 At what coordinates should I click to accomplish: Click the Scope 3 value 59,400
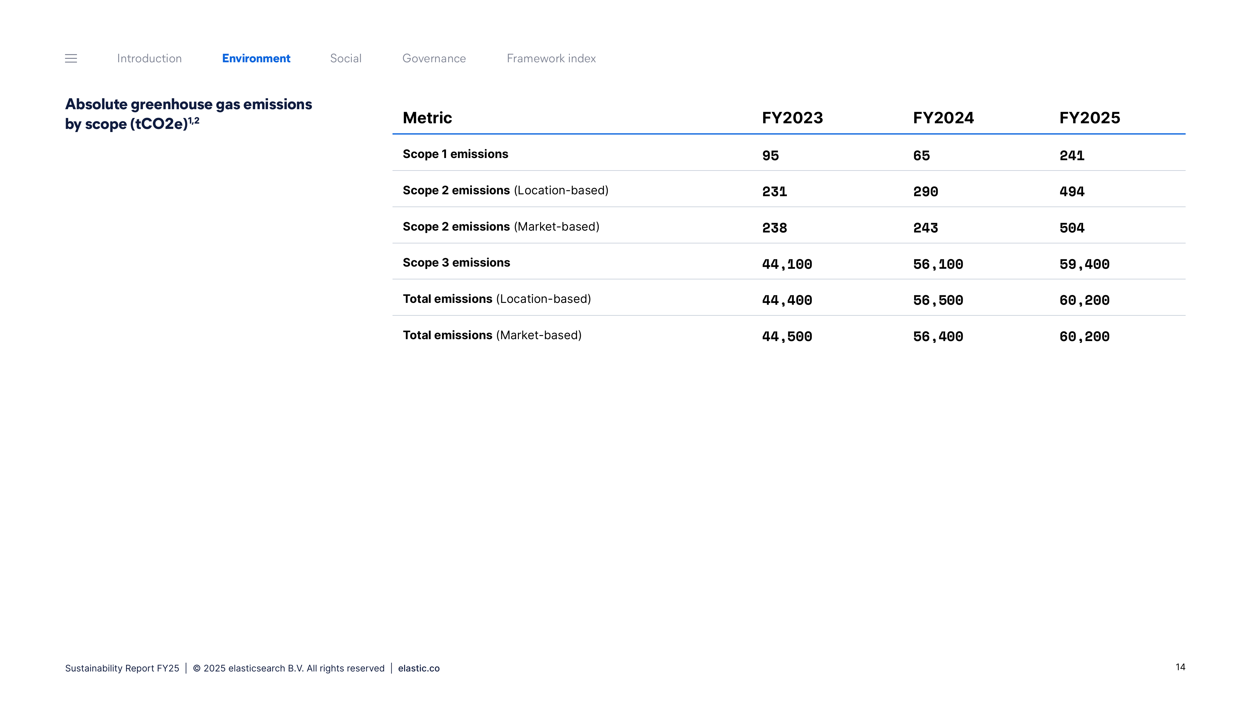pyautogui.click(x=1084, y=264)
